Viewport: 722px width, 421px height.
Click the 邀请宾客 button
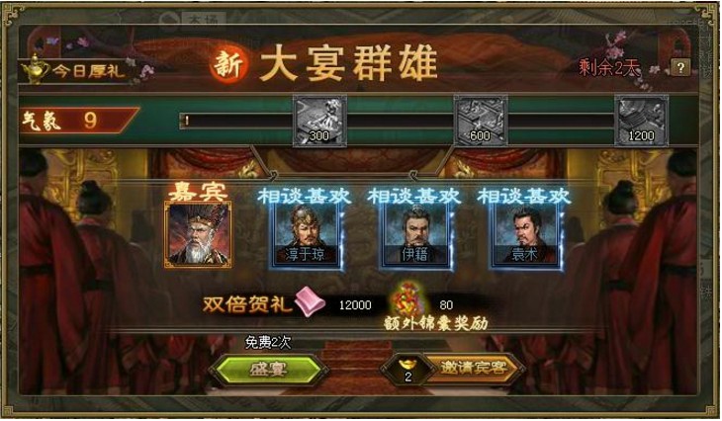474,368
